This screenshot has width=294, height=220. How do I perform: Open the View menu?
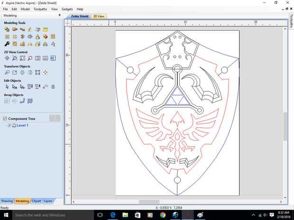point(55,9)
